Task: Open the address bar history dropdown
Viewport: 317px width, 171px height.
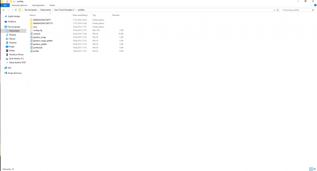Action: (x=274, y=10)
